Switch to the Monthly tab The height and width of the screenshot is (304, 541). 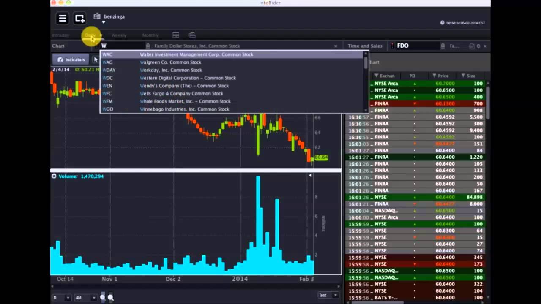150,35
